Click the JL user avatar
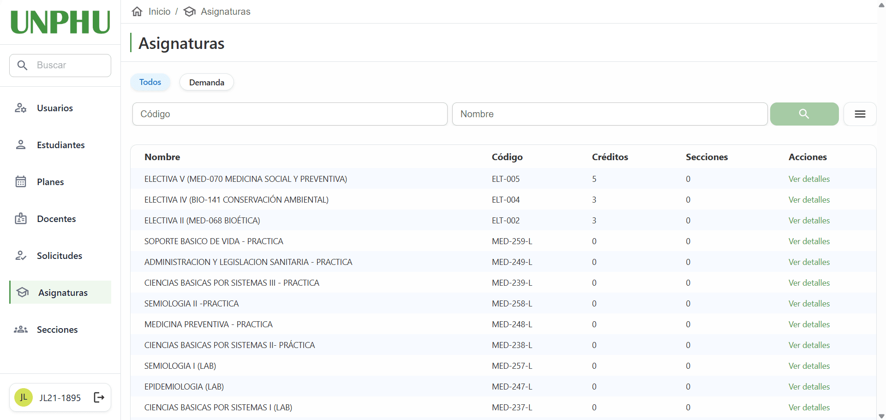The height and width of the screenshot is (420, 886). [24, 397]
